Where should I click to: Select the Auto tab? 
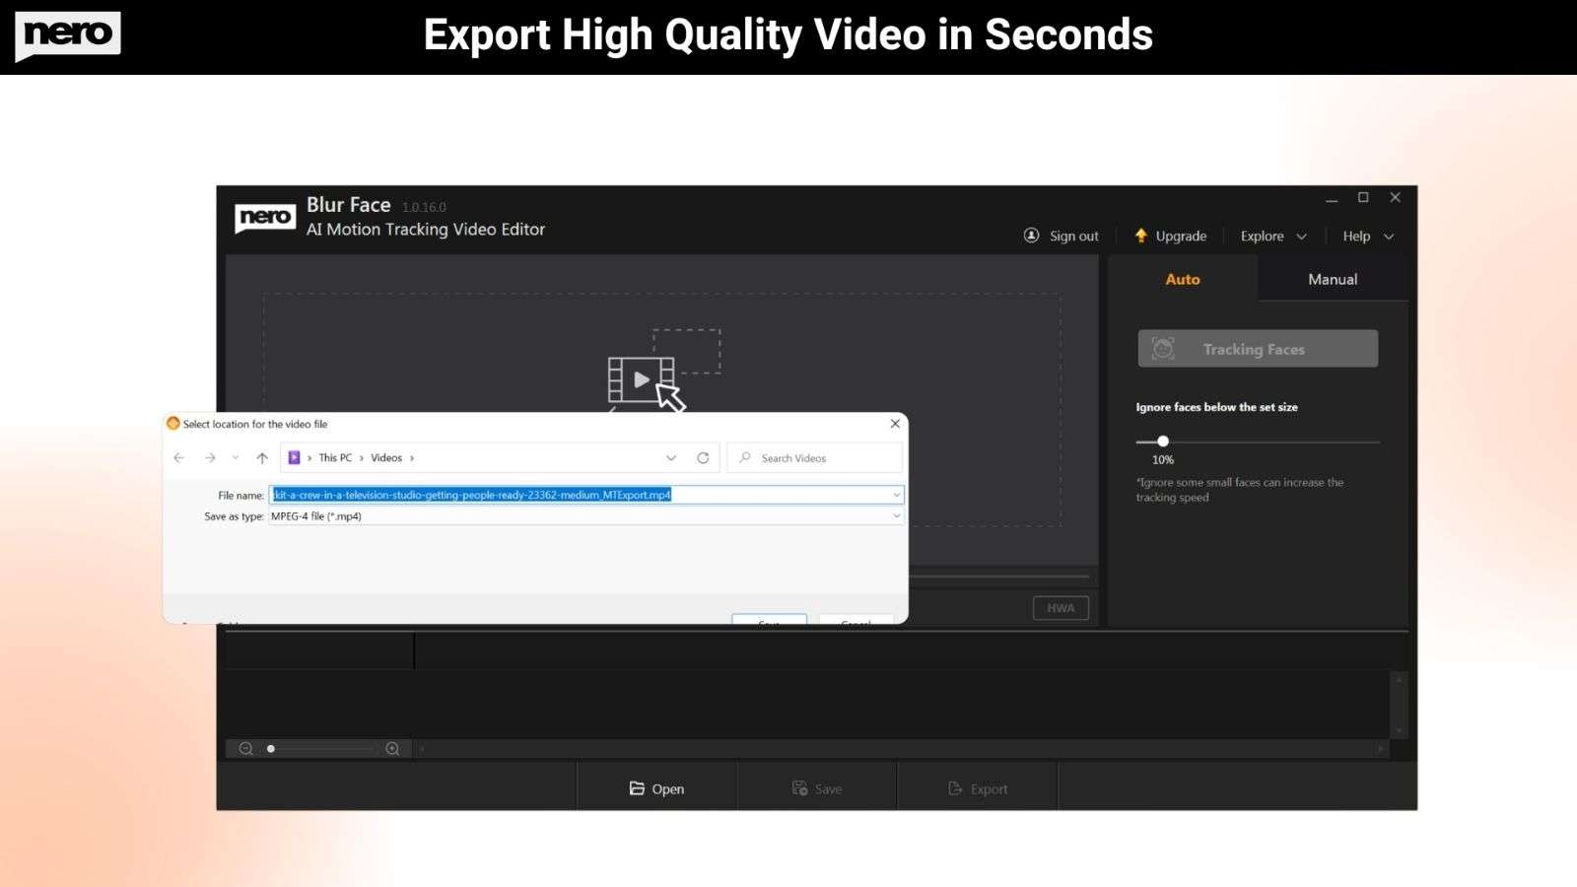tap(1182, 279)
